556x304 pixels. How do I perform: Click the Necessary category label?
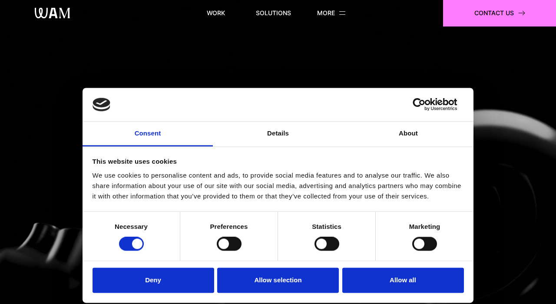coord(131,227)
